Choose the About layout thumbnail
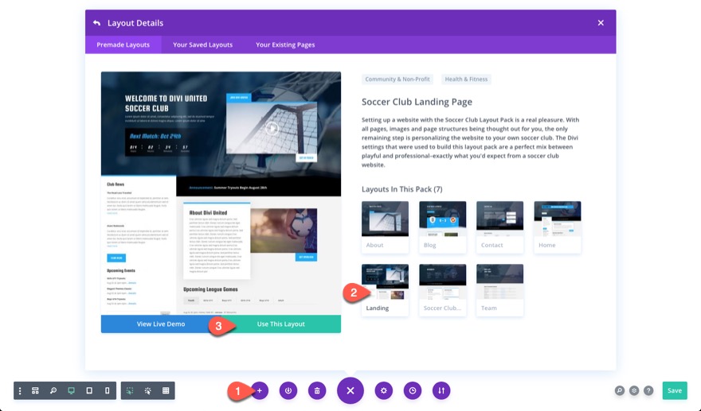This screenshot has width=701, height=411. pyautogui.click(x=385, y=227)
